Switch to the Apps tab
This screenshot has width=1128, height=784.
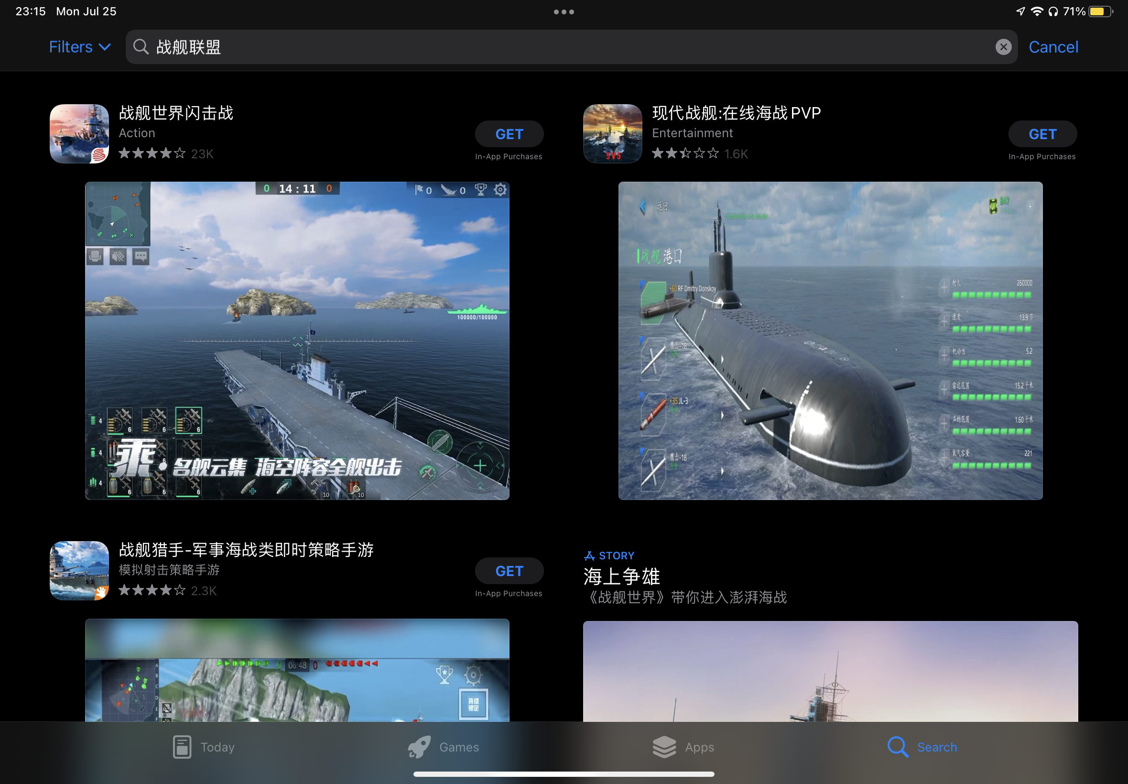tap(683, 747)
